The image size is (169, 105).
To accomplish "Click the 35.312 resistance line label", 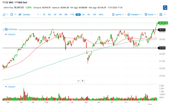I will point(162,30).
